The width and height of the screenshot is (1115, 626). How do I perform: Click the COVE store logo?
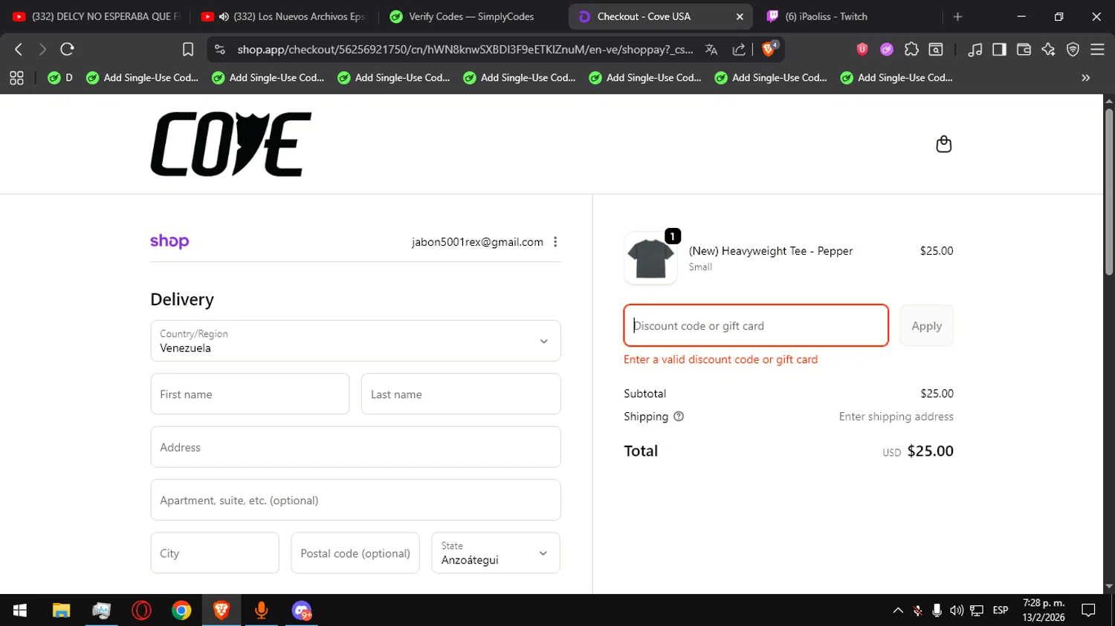pyautogui.click(x=231, y=144)
